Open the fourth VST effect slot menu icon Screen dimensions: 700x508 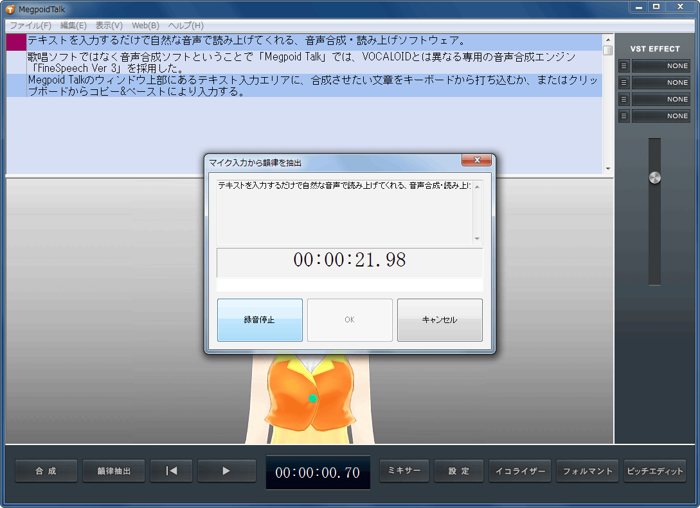click(x=624, y=116)
